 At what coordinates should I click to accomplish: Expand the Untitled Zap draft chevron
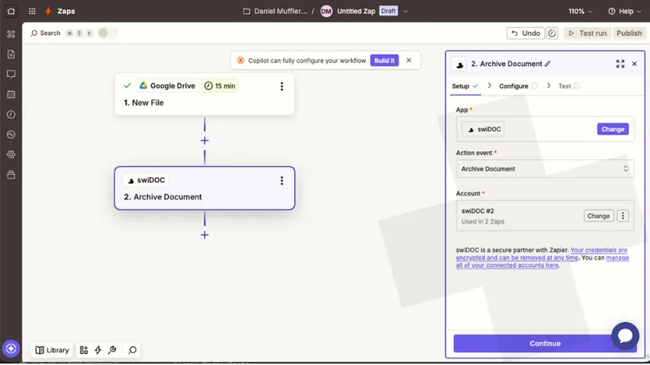(x=406, y=11)
